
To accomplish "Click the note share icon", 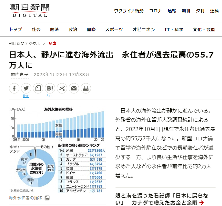I will coord(38,88).
